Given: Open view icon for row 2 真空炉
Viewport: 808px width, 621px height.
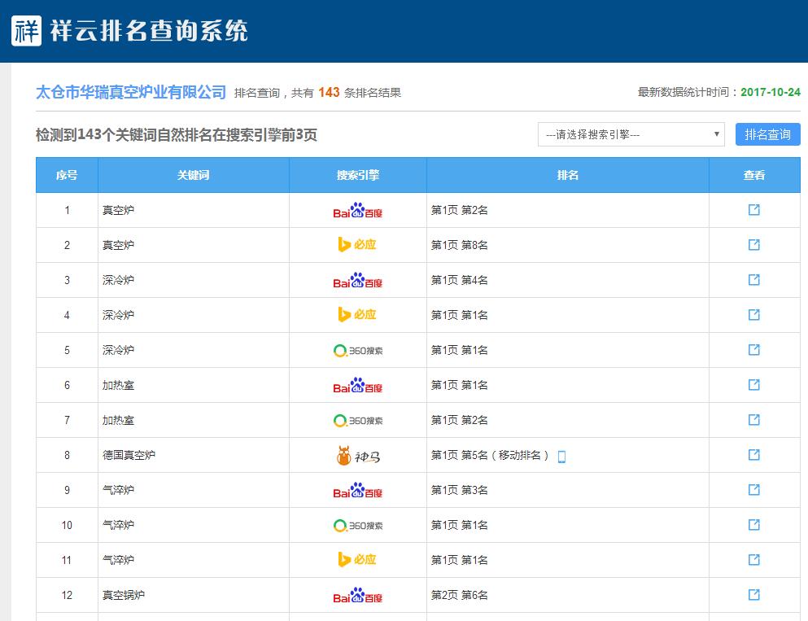Looking at the screenshot, I should pos(753,245).
